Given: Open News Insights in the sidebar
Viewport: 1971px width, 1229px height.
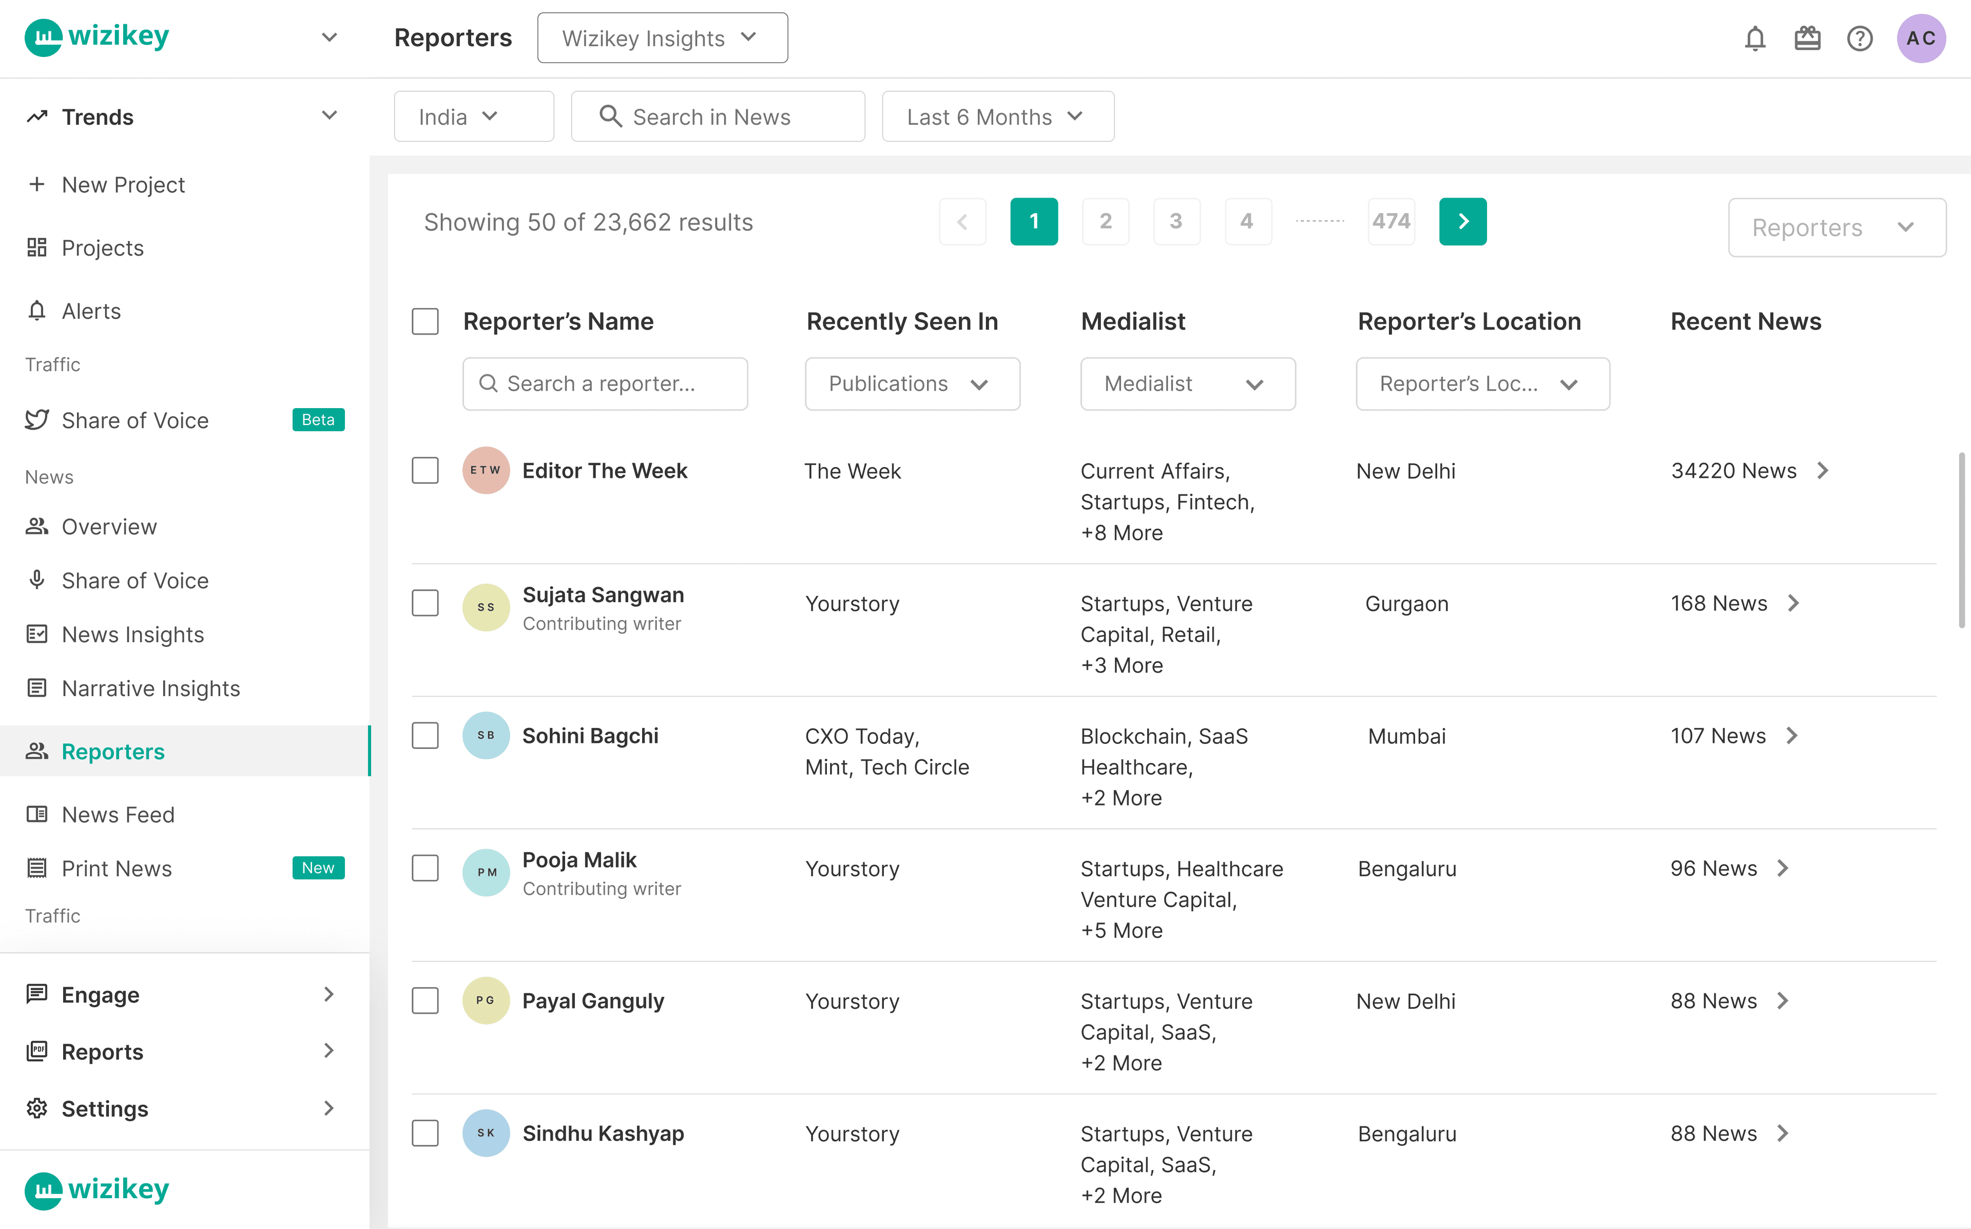Looking at the screenshot, I should tap(132, 634).
